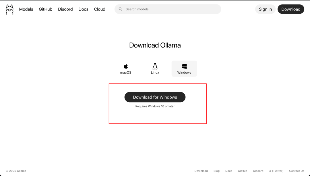Click the Sign in button
The width and height of the screenshot is (310, 176).
(265, 9)
